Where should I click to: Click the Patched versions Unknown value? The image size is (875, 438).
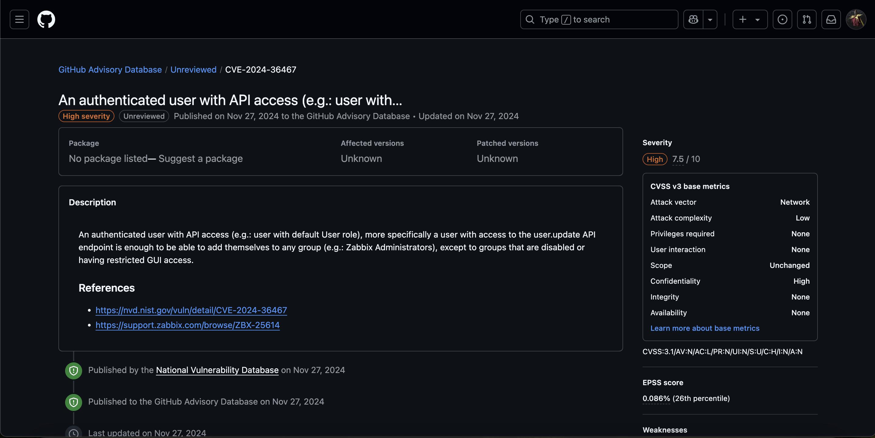click(x=497, y=159)
